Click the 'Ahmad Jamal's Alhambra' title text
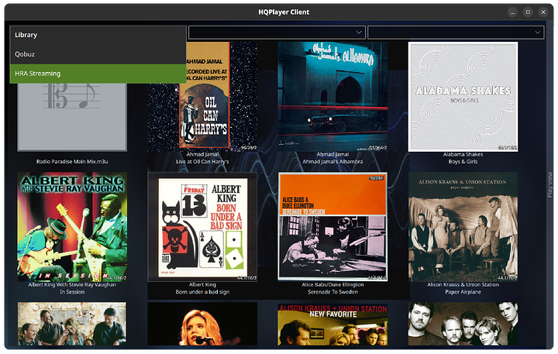Viewport: 558px width, 354px height. 332,162
